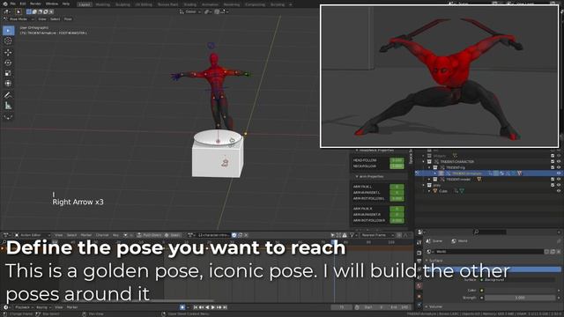Expand the TRIDENT-model collection in outliner
Image resolution: width=564 pixels, height=317 pixels.
pyautogui.click(x=429, y=179)
